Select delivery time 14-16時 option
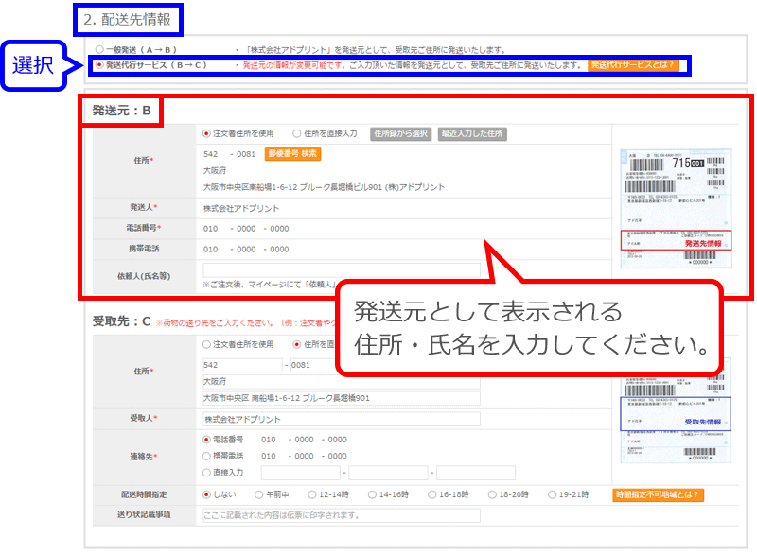The height and width of the screenshot is (554, 757). click(372, 494)
